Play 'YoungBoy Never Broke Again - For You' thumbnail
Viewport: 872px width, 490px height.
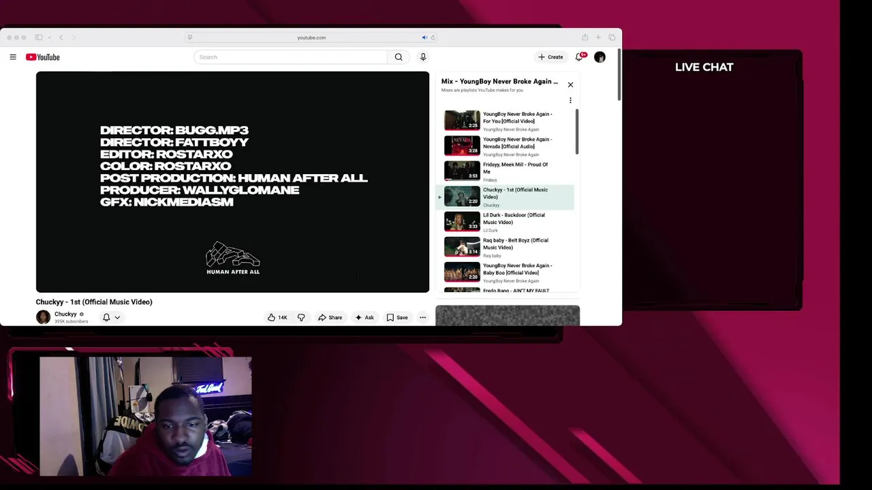(462, 120)
